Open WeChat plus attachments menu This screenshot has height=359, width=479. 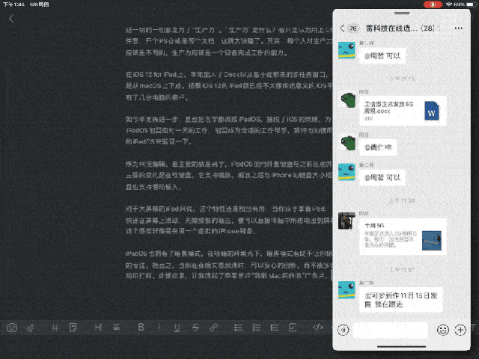point(460,330)
